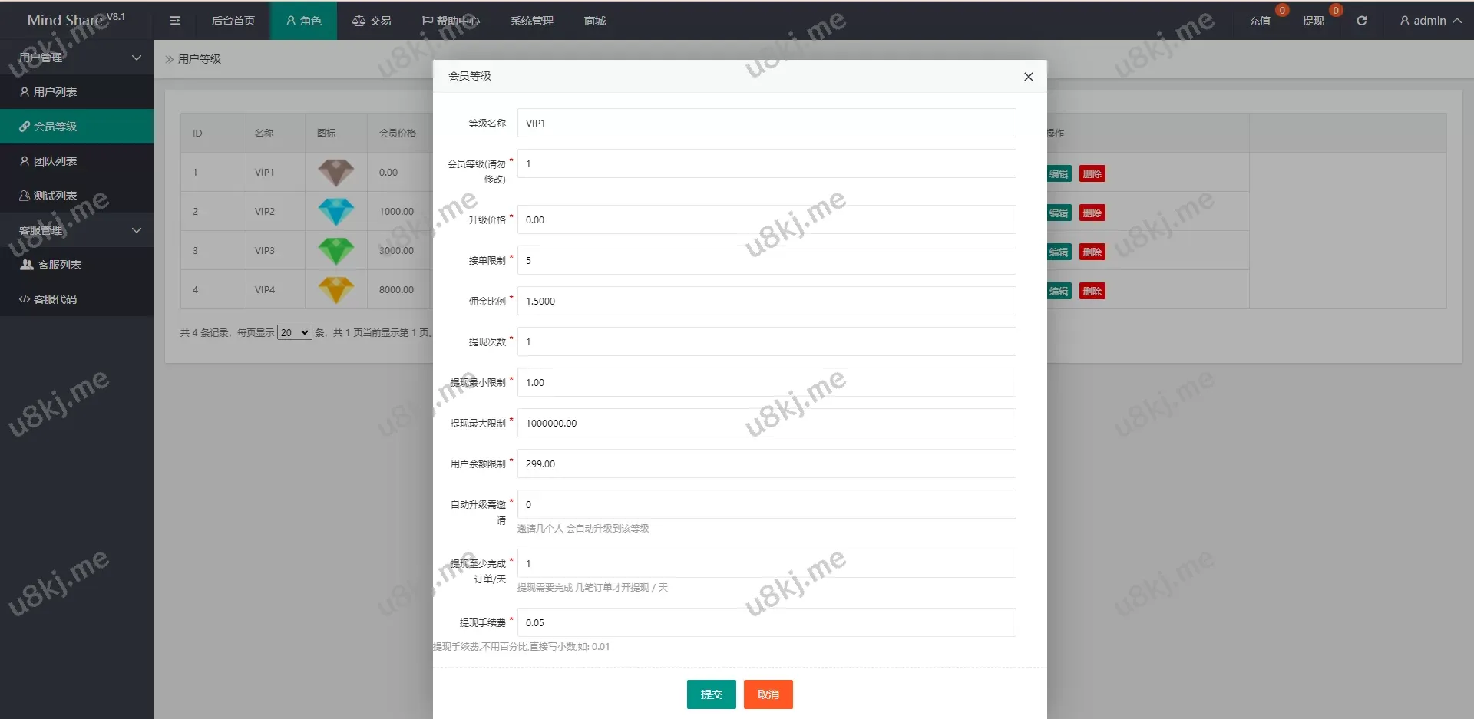This screenshot has width=1474, height=719.
Task: Open 提现 withdrawal notifications
Action: point(1313,21)
